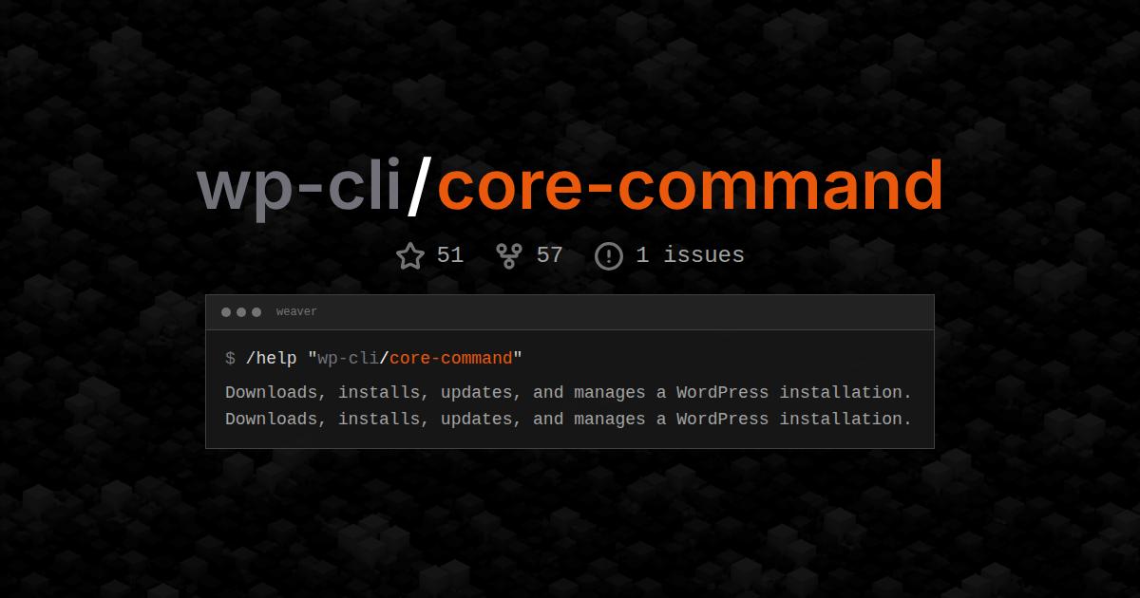1140x598 pixels.
Task: Click the second "Downloads, installs" output line
Action: 568,419
